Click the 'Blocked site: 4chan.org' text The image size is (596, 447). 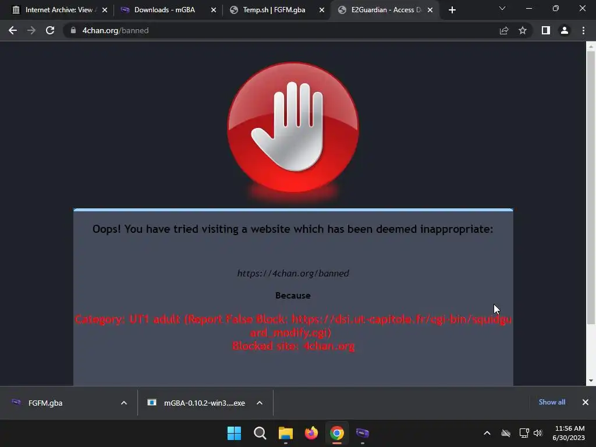pyautogui.click(x=293, y=346)
